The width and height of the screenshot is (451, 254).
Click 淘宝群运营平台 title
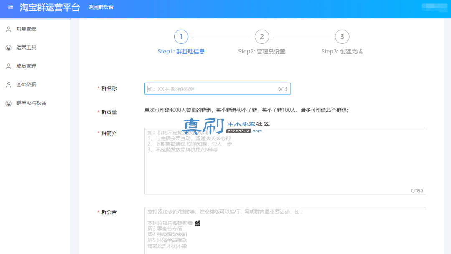(50, 7)
